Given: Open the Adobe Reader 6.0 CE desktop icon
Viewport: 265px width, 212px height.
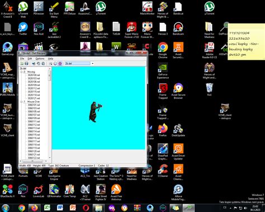Looking at the screenshot, I should tap(210, 50).
